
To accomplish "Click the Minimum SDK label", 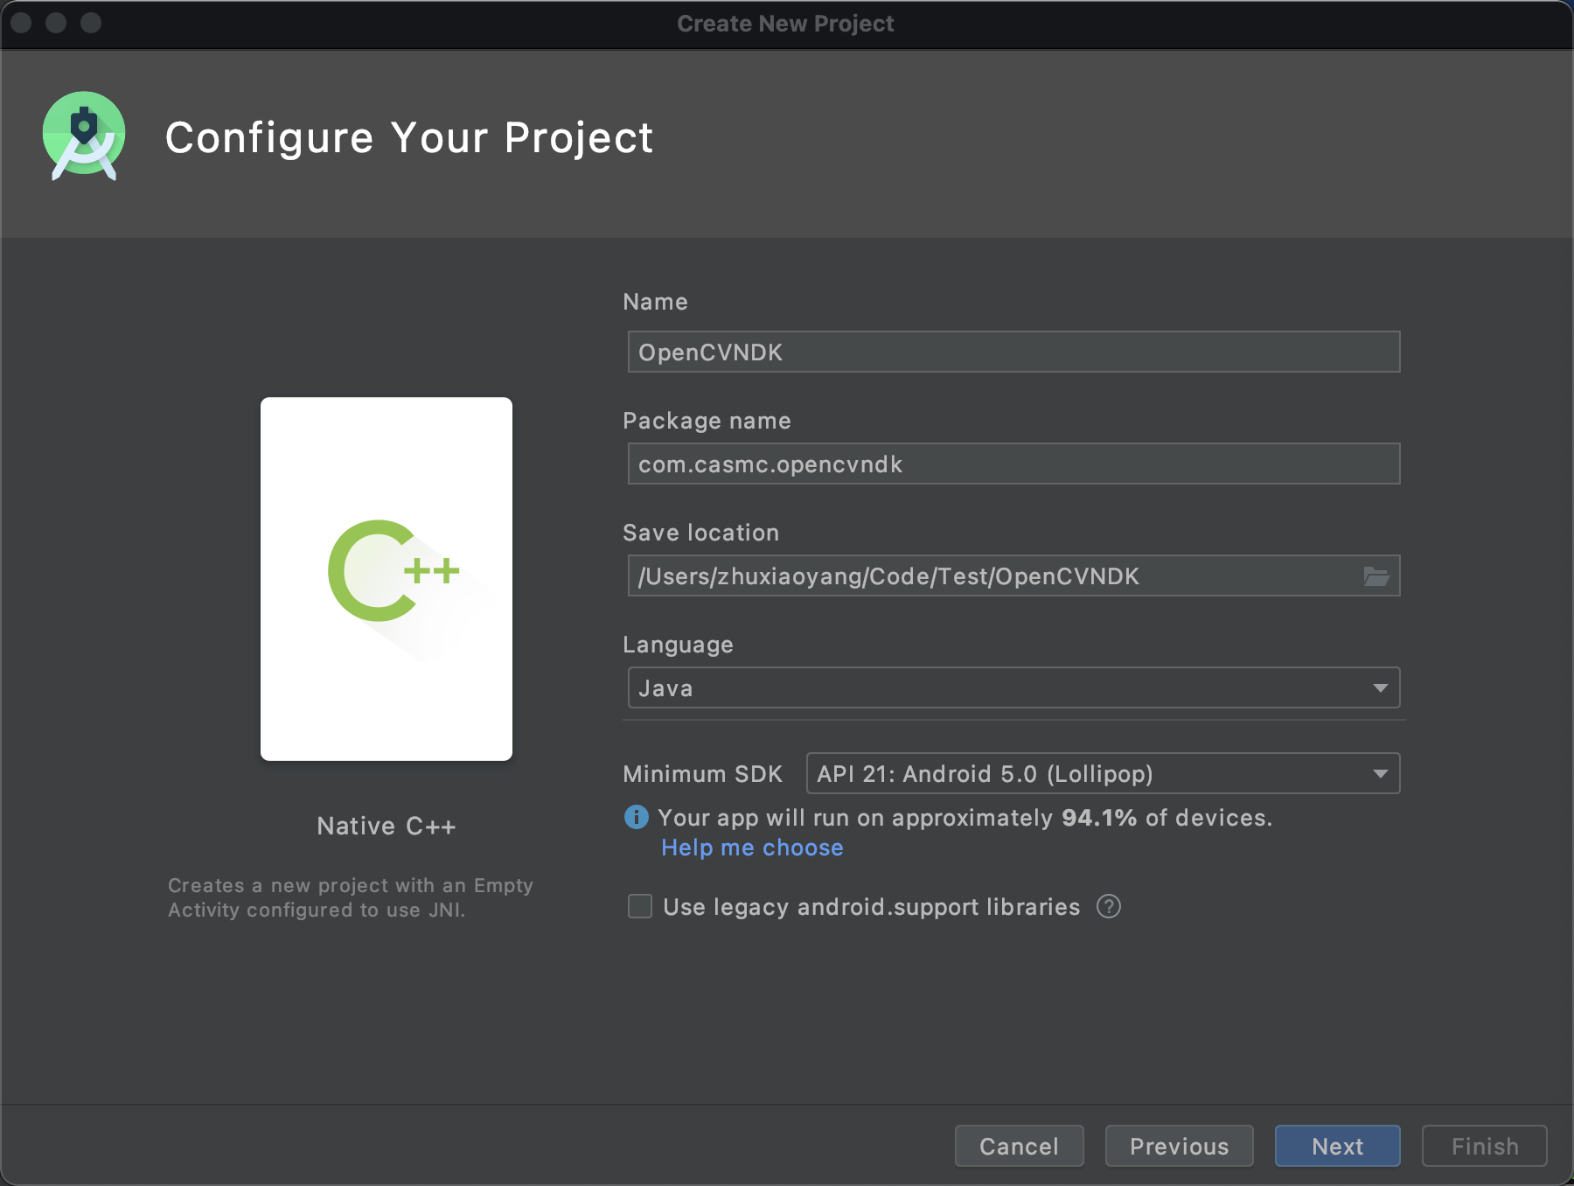I will tap(703, 774).
